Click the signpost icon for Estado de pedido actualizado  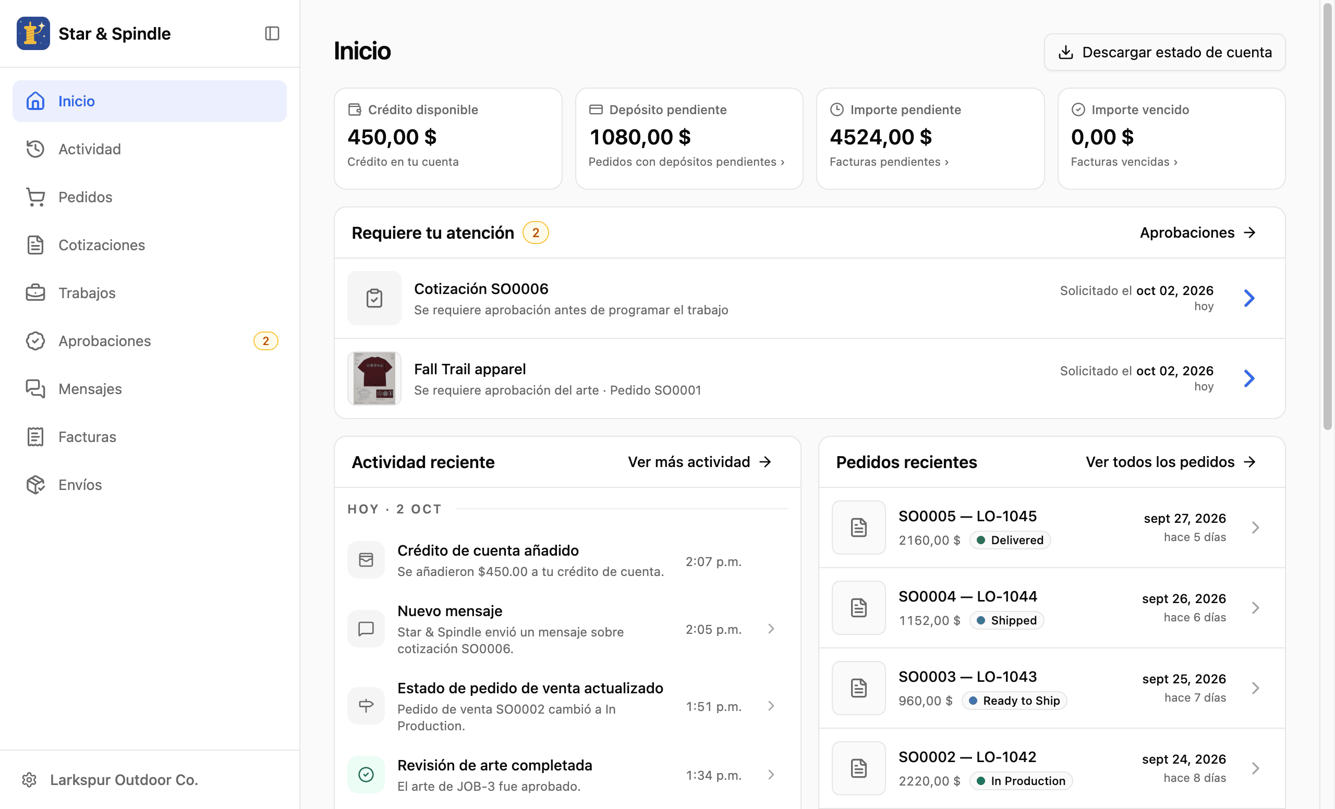click(366, 706)
